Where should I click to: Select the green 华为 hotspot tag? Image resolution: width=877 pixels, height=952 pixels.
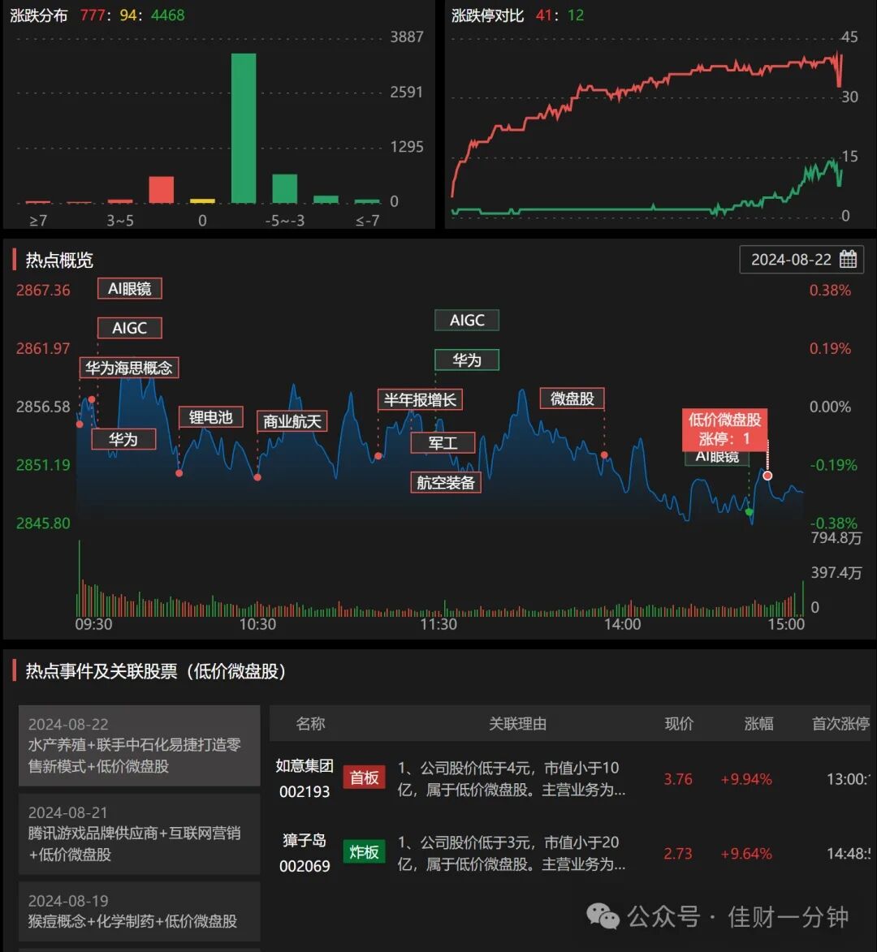click(466, 360)
